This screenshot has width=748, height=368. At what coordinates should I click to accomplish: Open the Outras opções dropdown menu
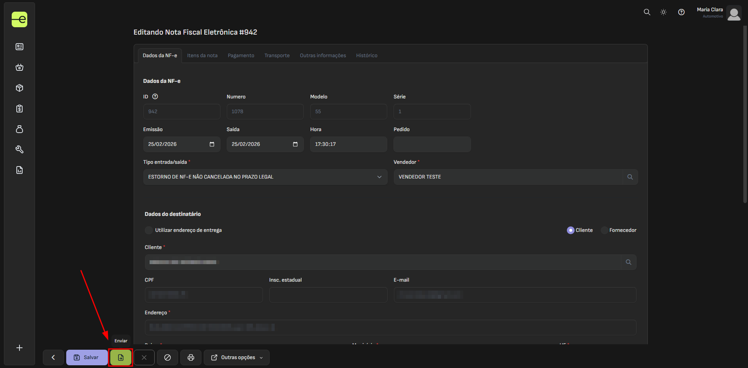(x=236, y=357)
